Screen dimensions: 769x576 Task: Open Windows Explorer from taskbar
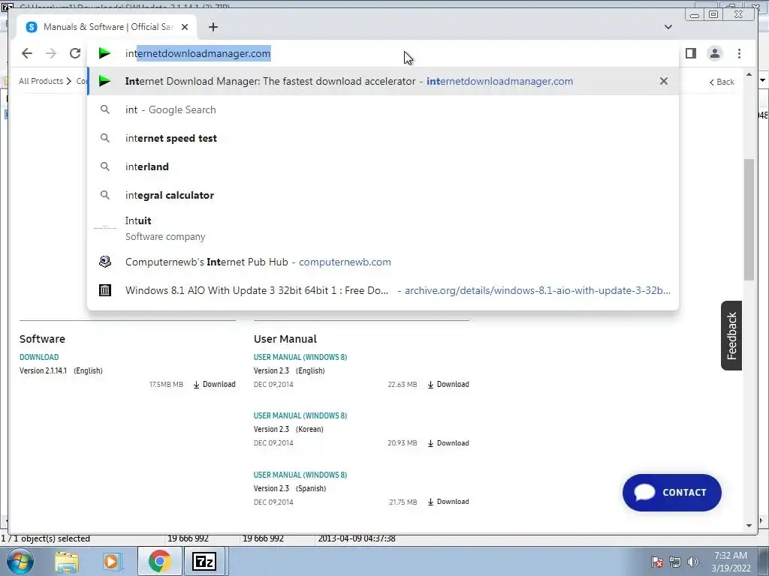67,561
